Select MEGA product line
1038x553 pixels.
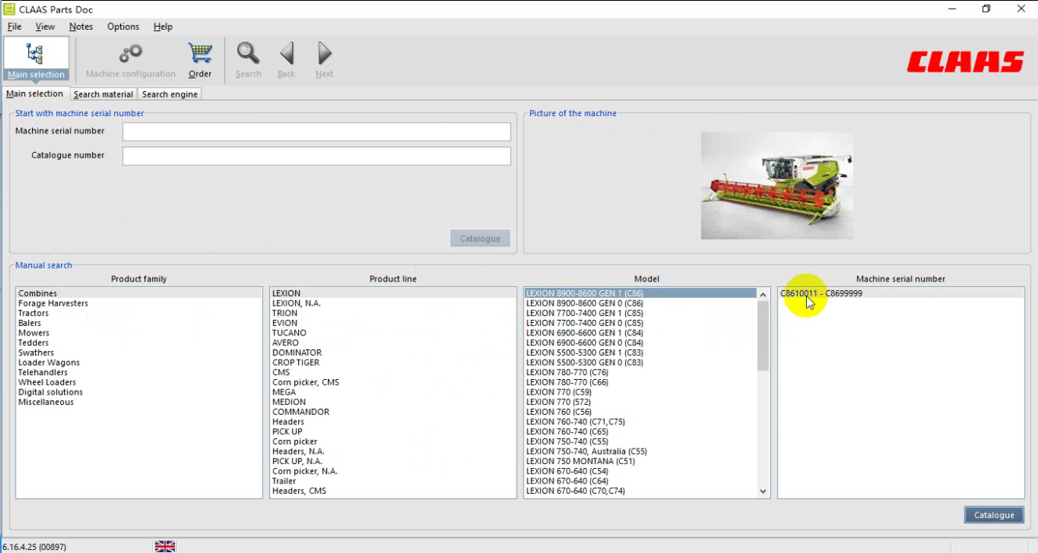tap(393, 392)
